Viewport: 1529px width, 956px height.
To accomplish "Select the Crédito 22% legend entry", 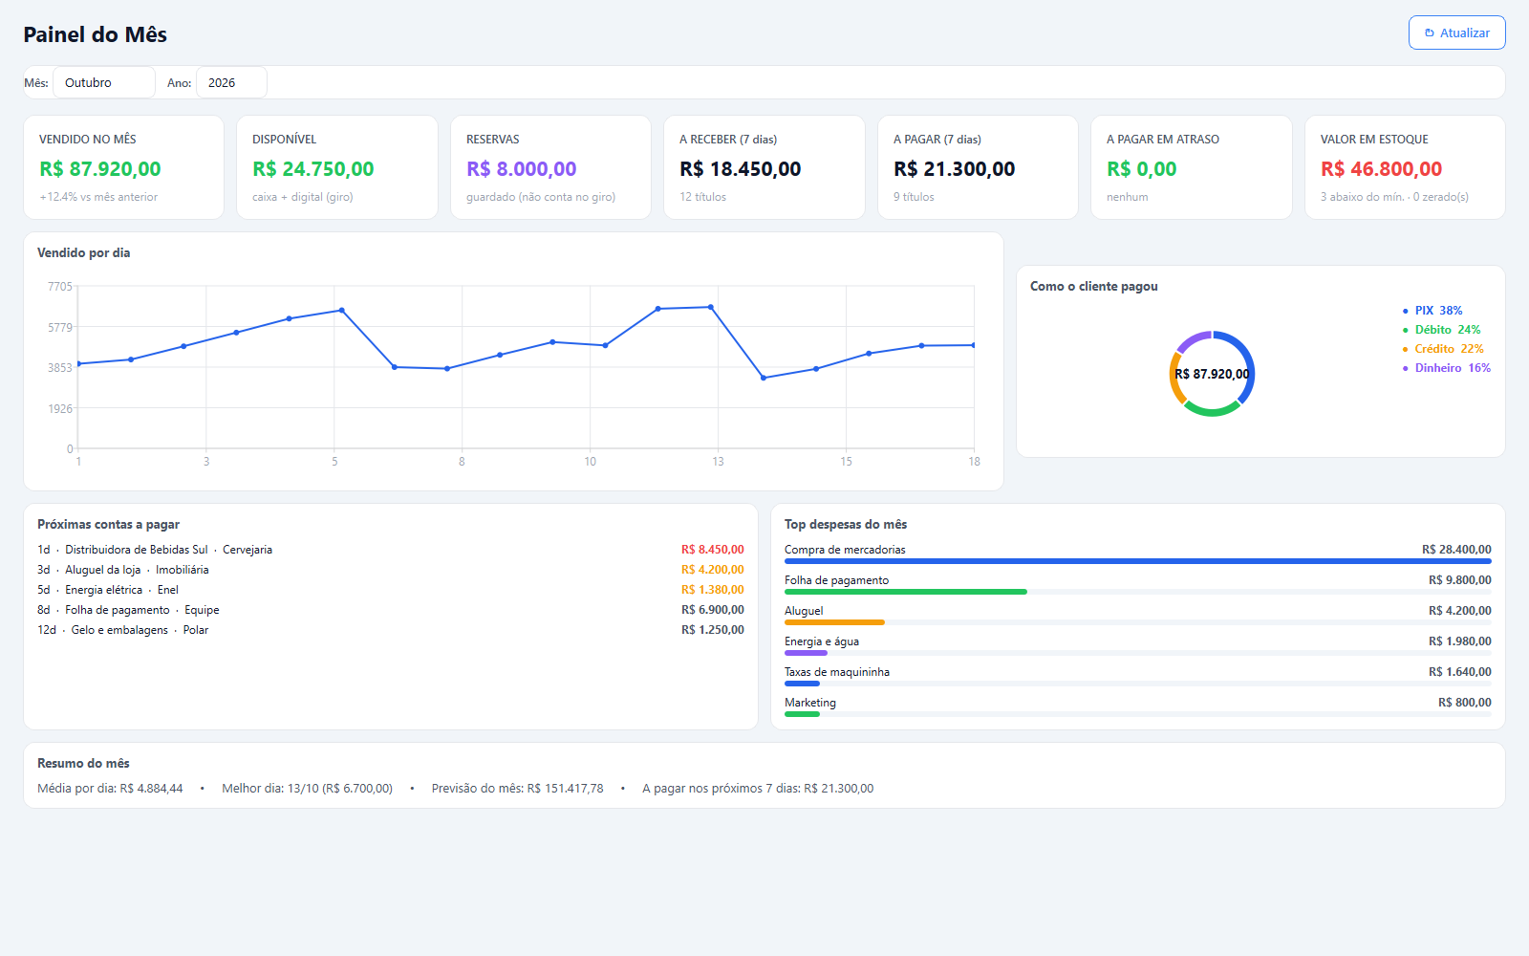I will [1443, 349].
